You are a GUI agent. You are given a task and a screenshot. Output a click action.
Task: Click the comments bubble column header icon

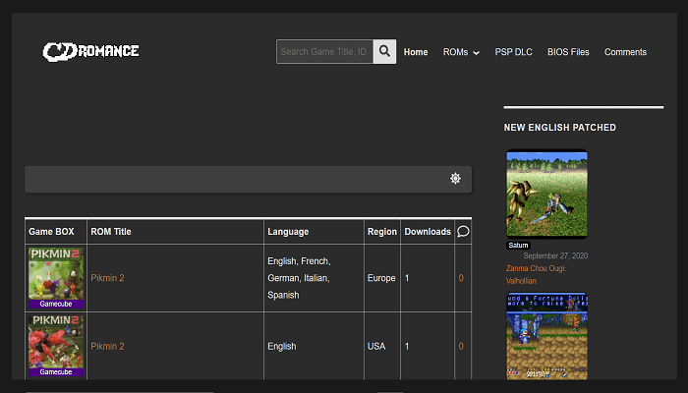click(463, 231)
